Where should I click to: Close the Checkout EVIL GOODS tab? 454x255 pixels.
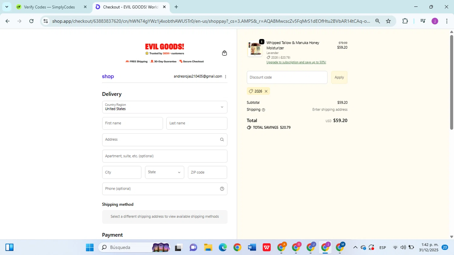[x=164, y=7]
